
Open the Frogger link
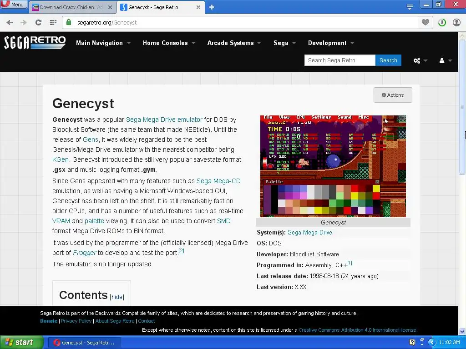[x=84, y=253]
